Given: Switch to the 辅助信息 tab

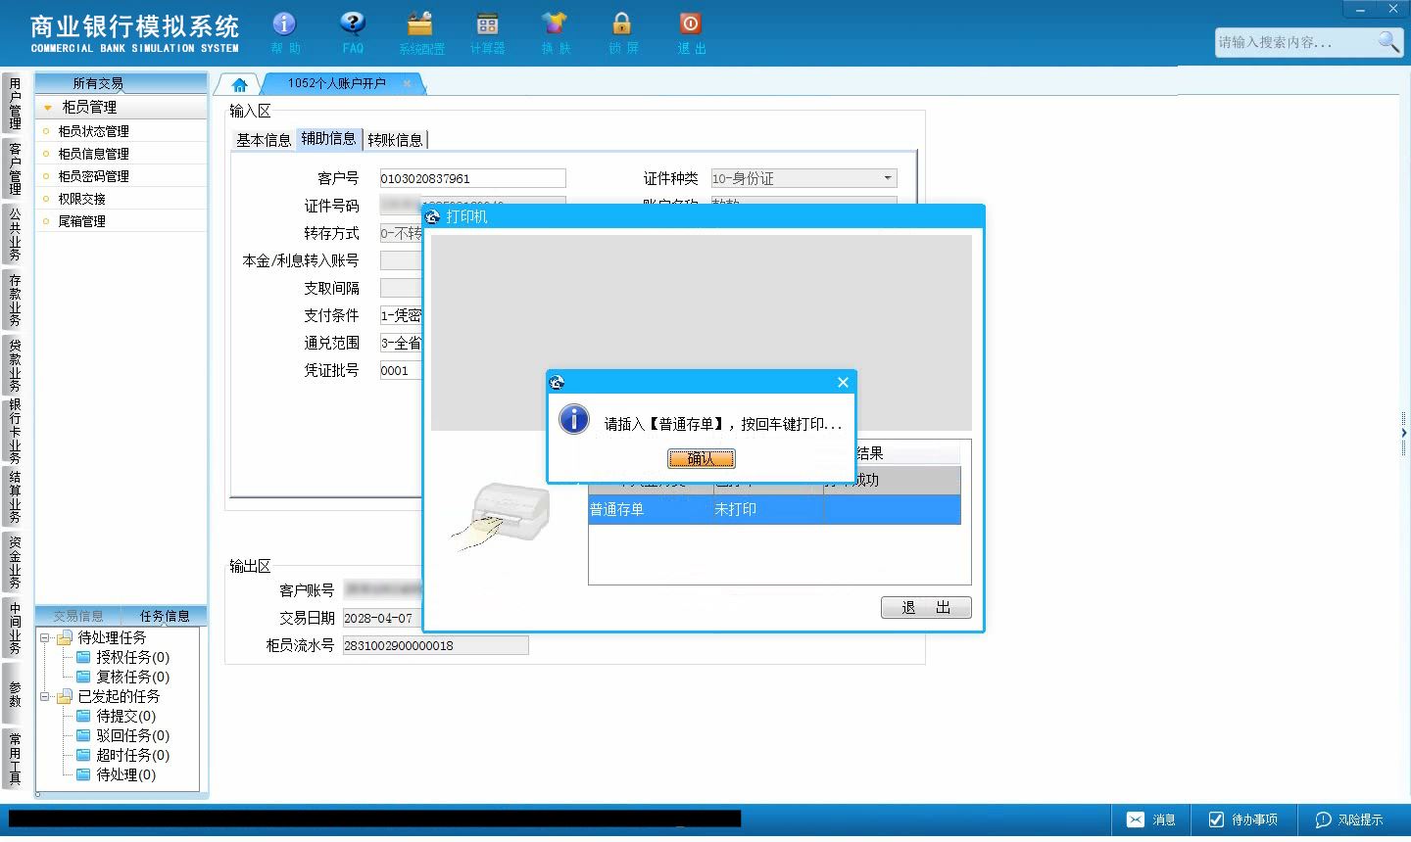Looking at the screenshot, I should [x=328, y=139].
